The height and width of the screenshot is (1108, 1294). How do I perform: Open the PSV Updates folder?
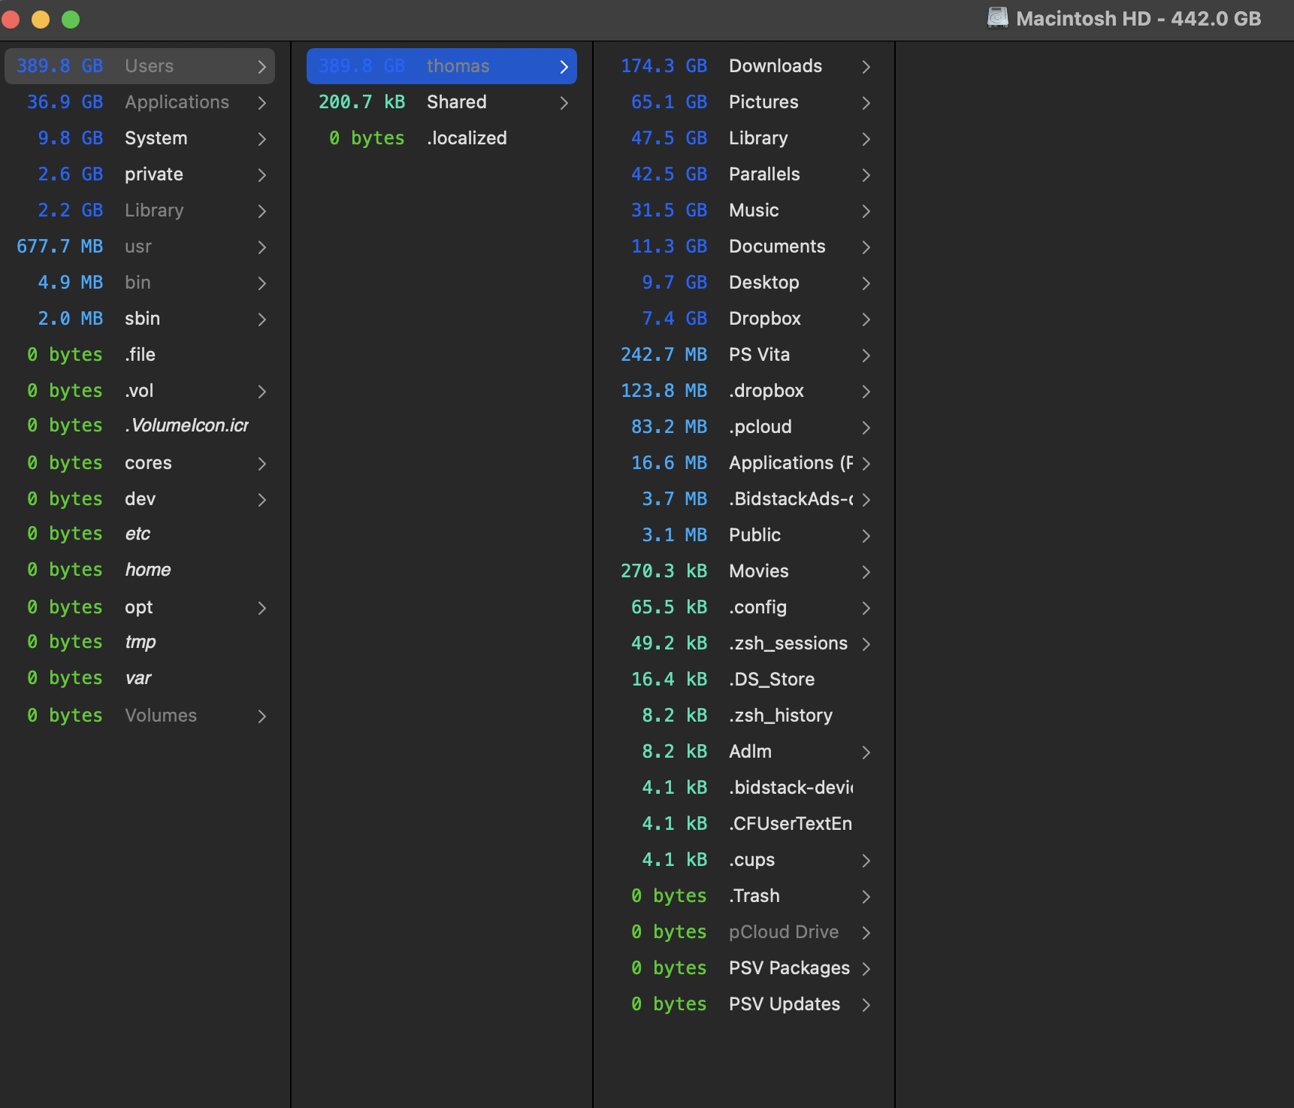pyautogui.click(x=784, y=1004)
